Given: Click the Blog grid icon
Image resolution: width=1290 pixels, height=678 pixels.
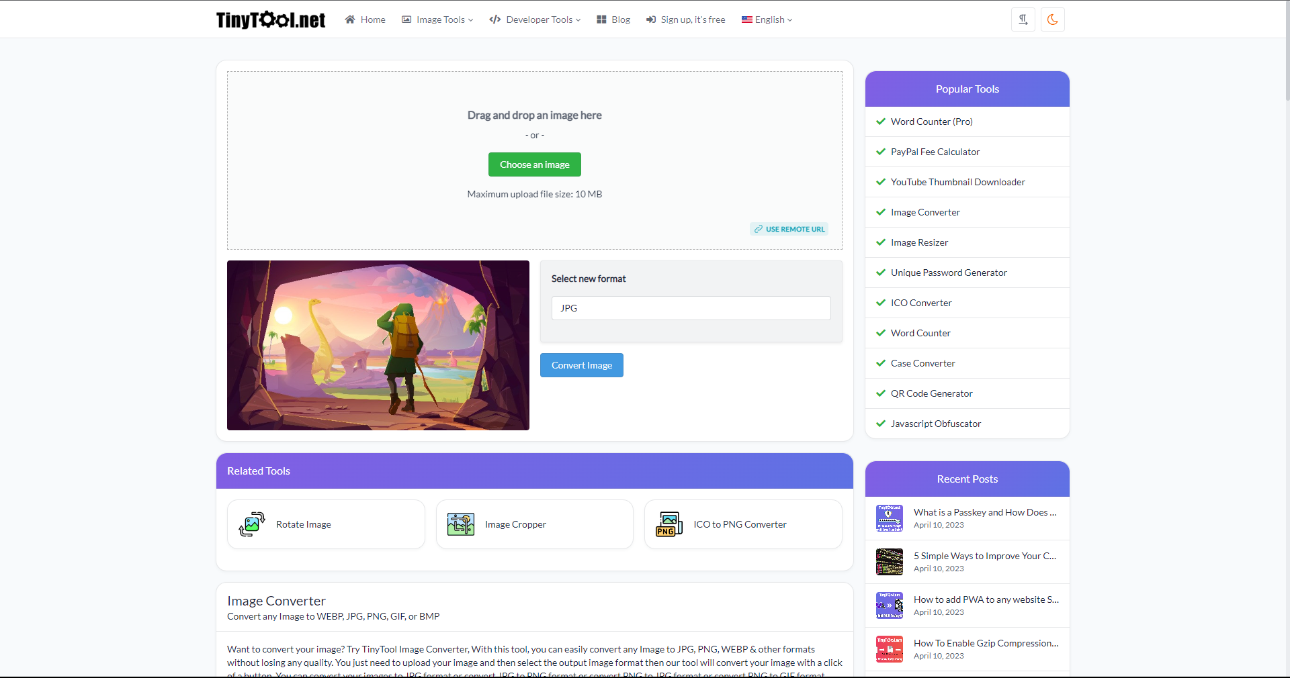Looking at the screenshot, I should pos(600,19).
